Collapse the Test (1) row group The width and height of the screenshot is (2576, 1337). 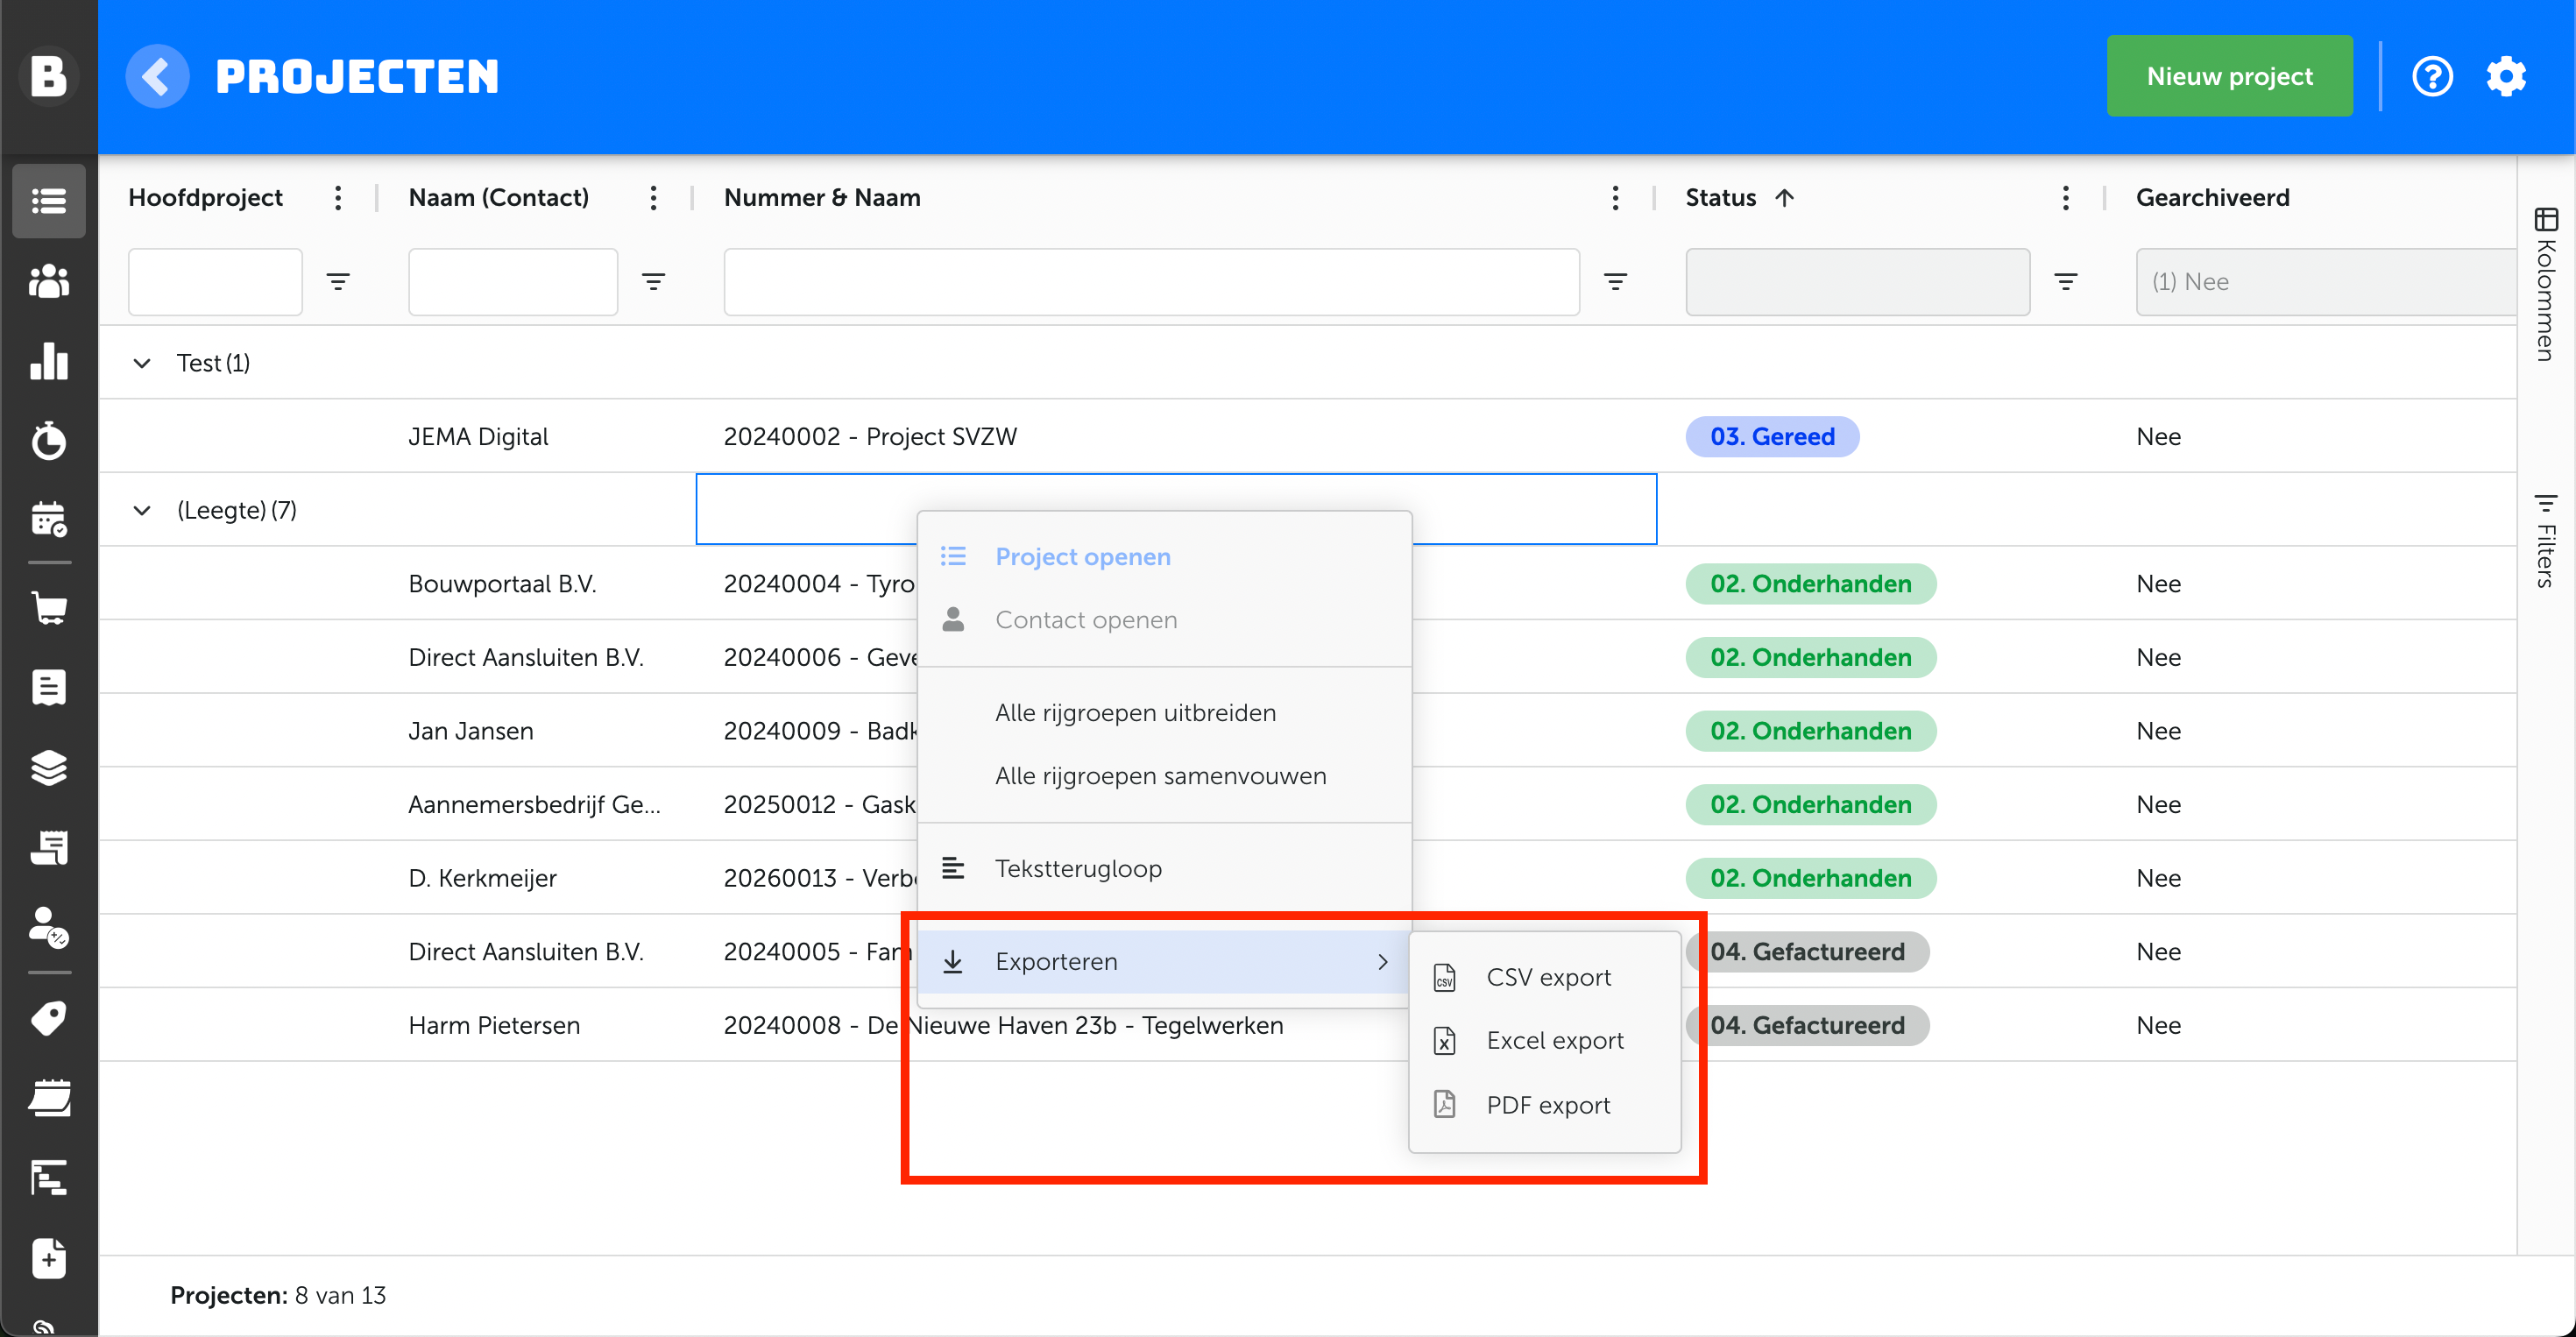click(142, 363)
